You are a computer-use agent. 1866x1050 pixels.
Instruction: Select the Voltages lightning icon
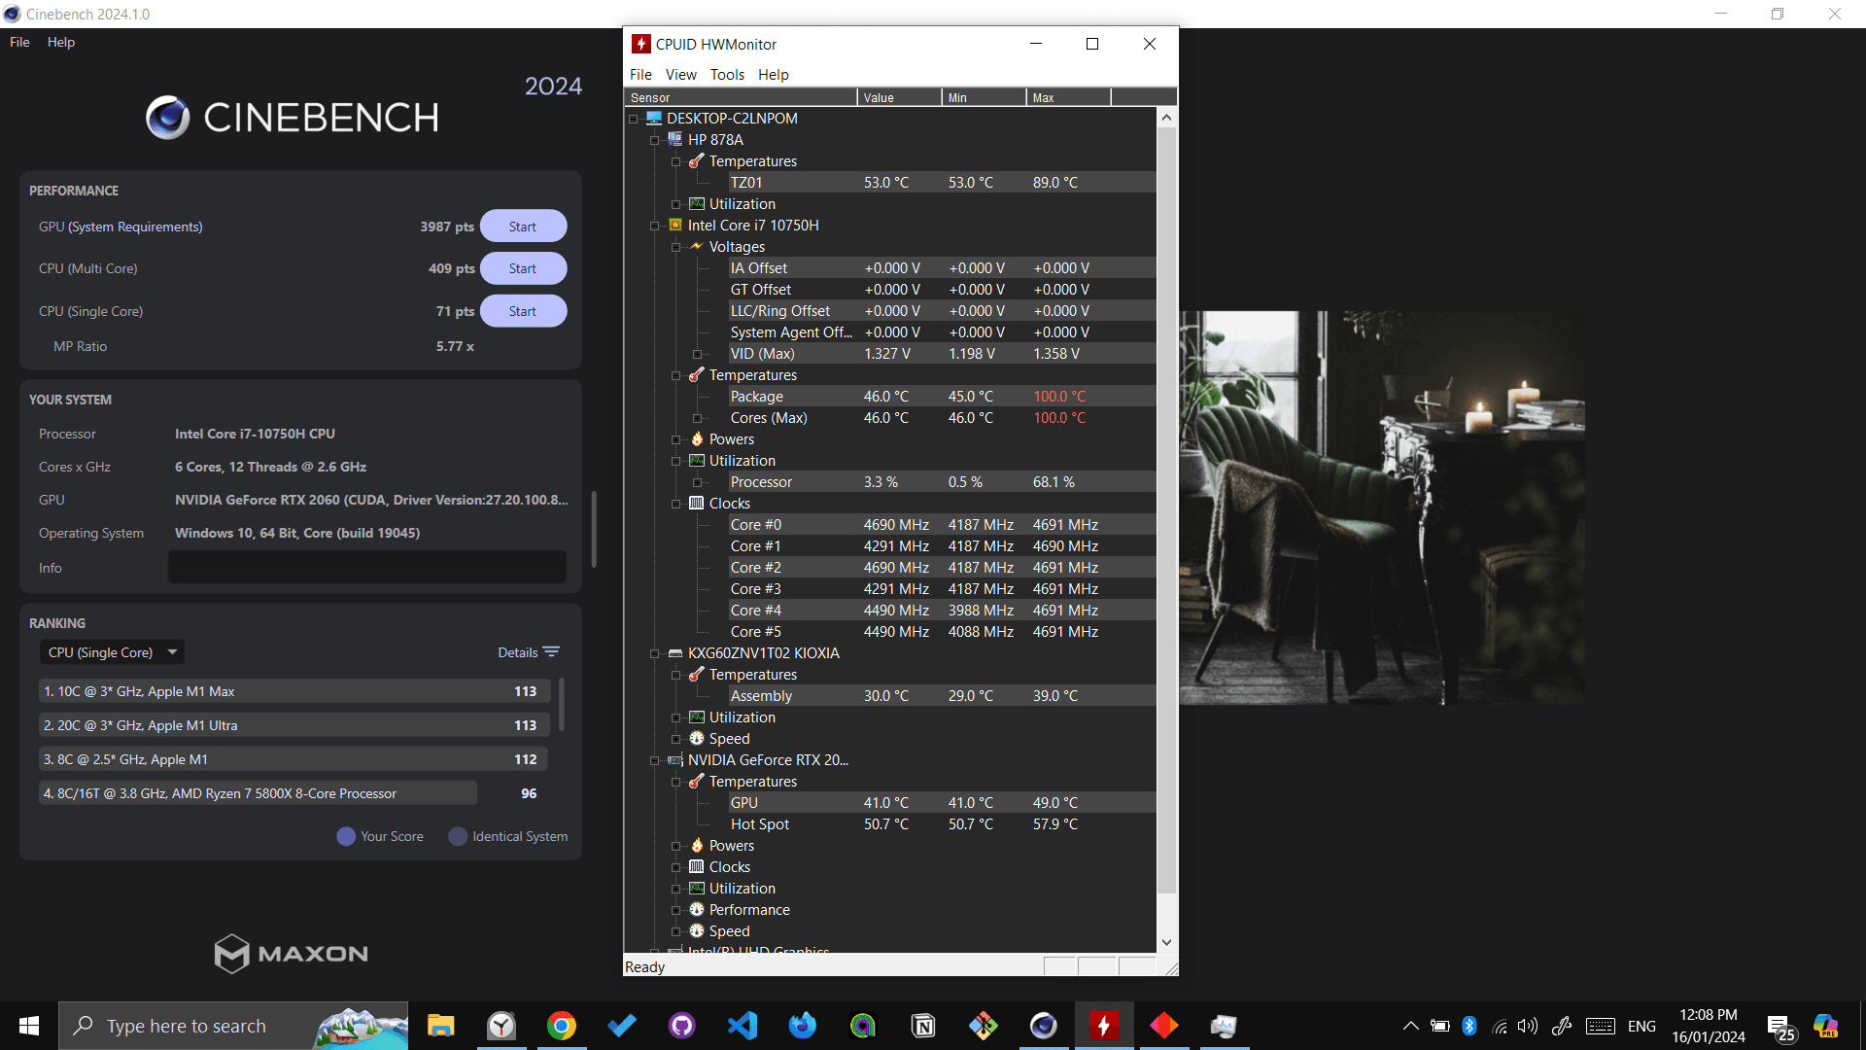click(x=697, y=246)
